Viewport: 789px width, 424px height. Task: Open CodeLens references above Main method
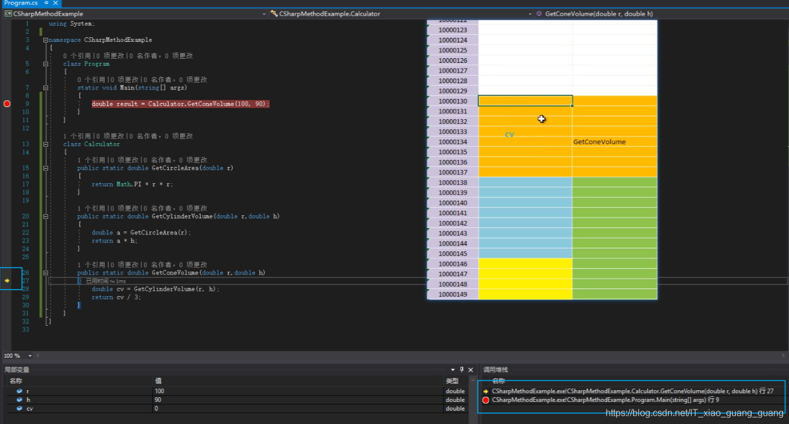91,80
